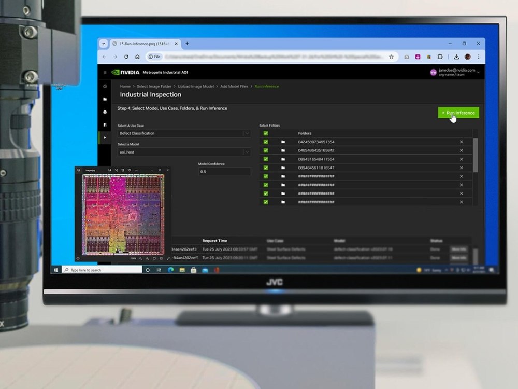Uncheck folder 0465486435165842
The height and width of the screenshot is (389, 518).
(x=266, y=150)
